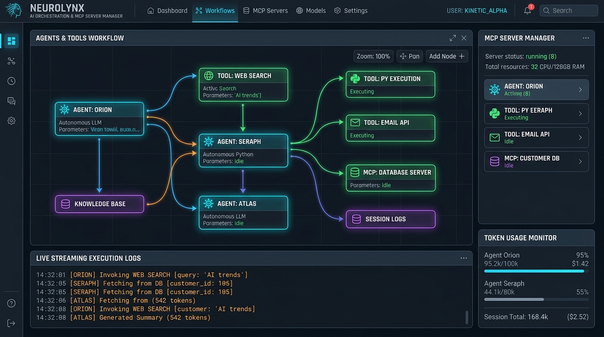
Task: Open the gear icon in left sidebar
Action: [11, 121]
